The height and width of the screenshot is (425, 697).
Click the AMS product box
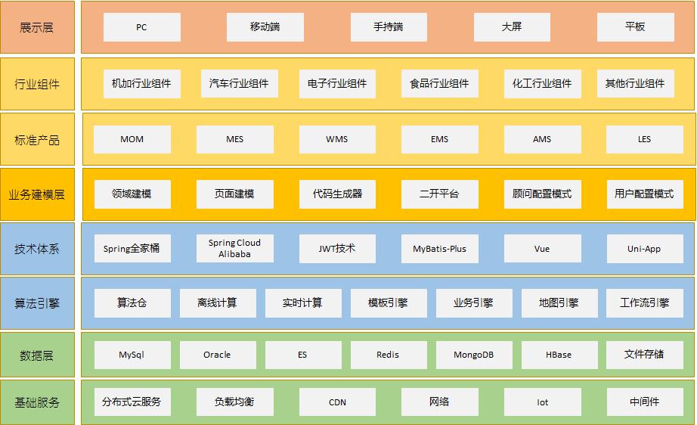coord(542,139)
